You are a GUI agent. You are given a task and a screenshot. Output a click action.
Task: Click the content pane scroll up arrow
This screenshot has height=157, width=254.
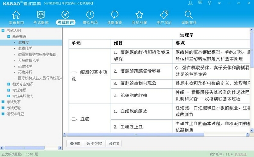click(252, 30)
